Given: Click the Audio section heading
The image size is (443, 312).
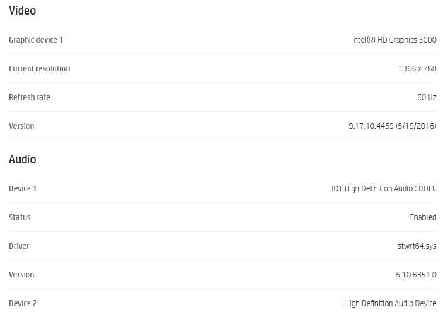Looking at the screenshot, I should 22,159.
